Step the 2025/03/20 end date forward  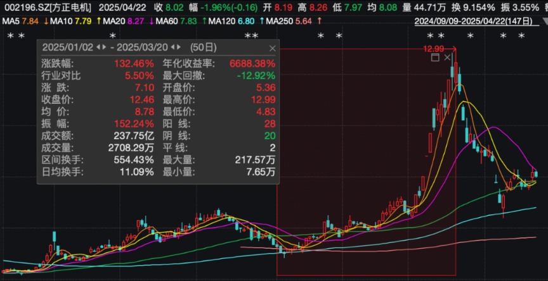(179, 47)
